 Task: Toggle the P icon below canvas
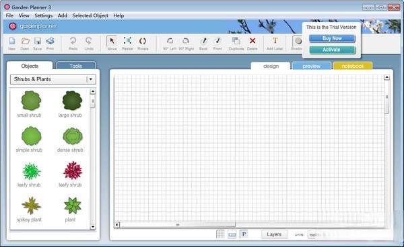244,234
